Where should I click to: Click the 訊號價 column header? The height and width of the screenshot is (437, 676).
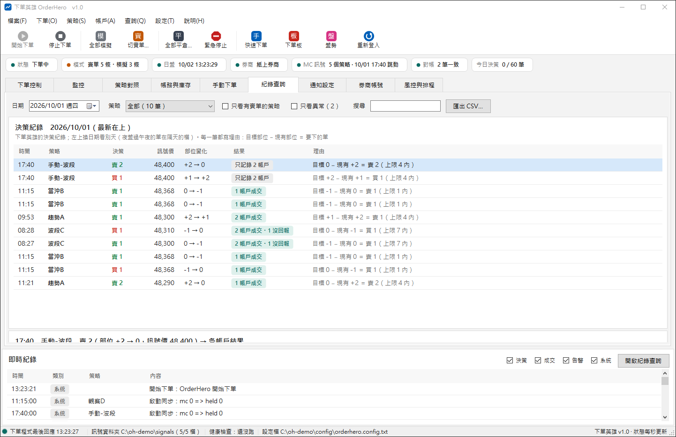click(x=165, y=151)
